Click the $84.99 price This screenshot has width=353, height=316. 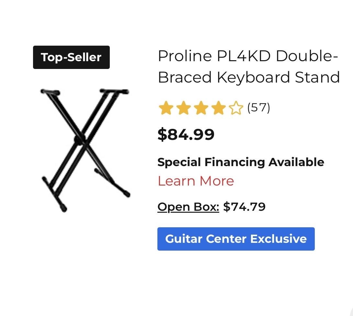click(186, 134)
